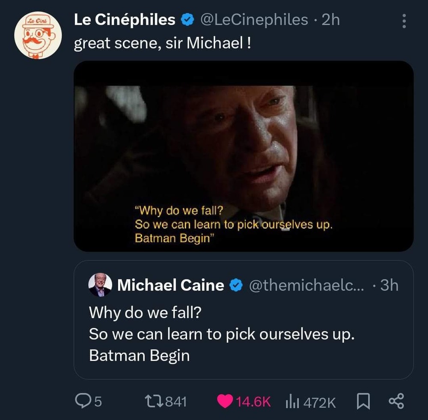
Task: Click Michael Caine's verified badge
Action: (236, 285)
